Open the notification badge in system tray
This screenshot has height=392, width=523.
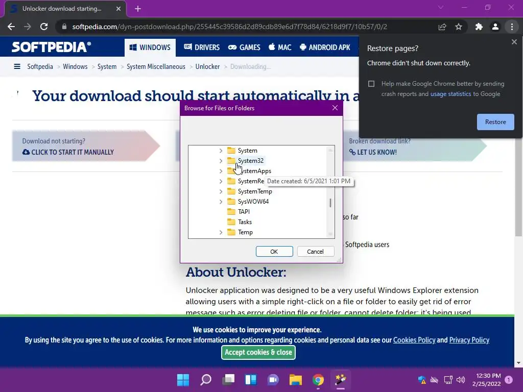(509, 380)
